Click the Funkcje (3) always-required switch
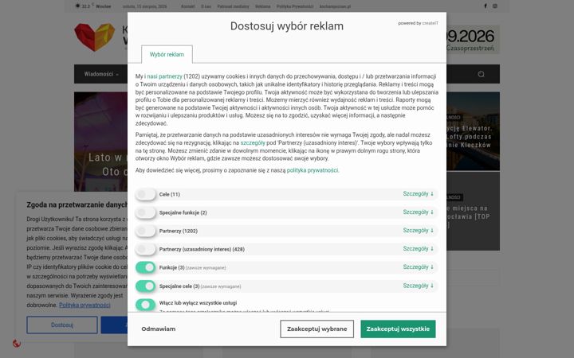 tap(146, 267)
